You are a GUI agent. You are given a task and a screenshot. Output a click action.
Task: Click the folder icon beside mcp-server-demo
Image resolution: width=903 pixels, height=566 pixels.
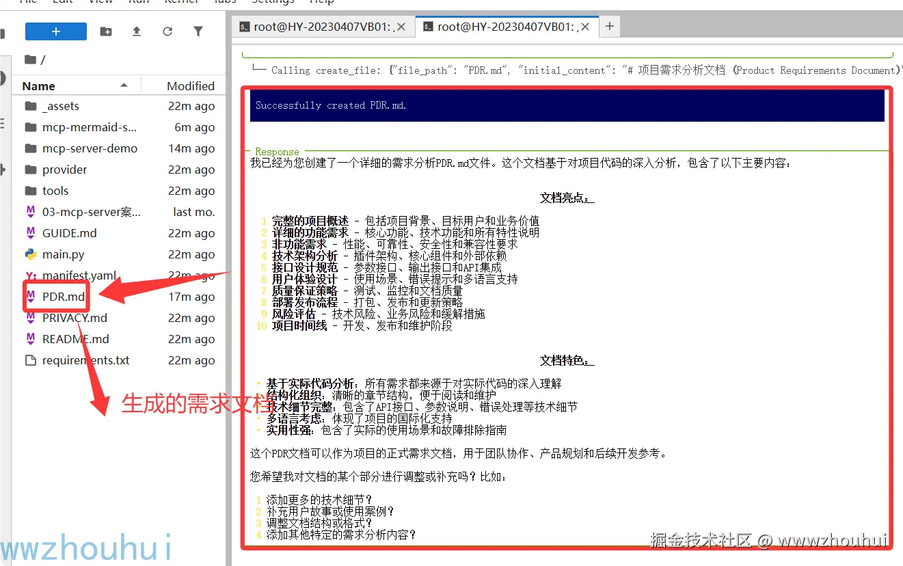tap(30, 148)
